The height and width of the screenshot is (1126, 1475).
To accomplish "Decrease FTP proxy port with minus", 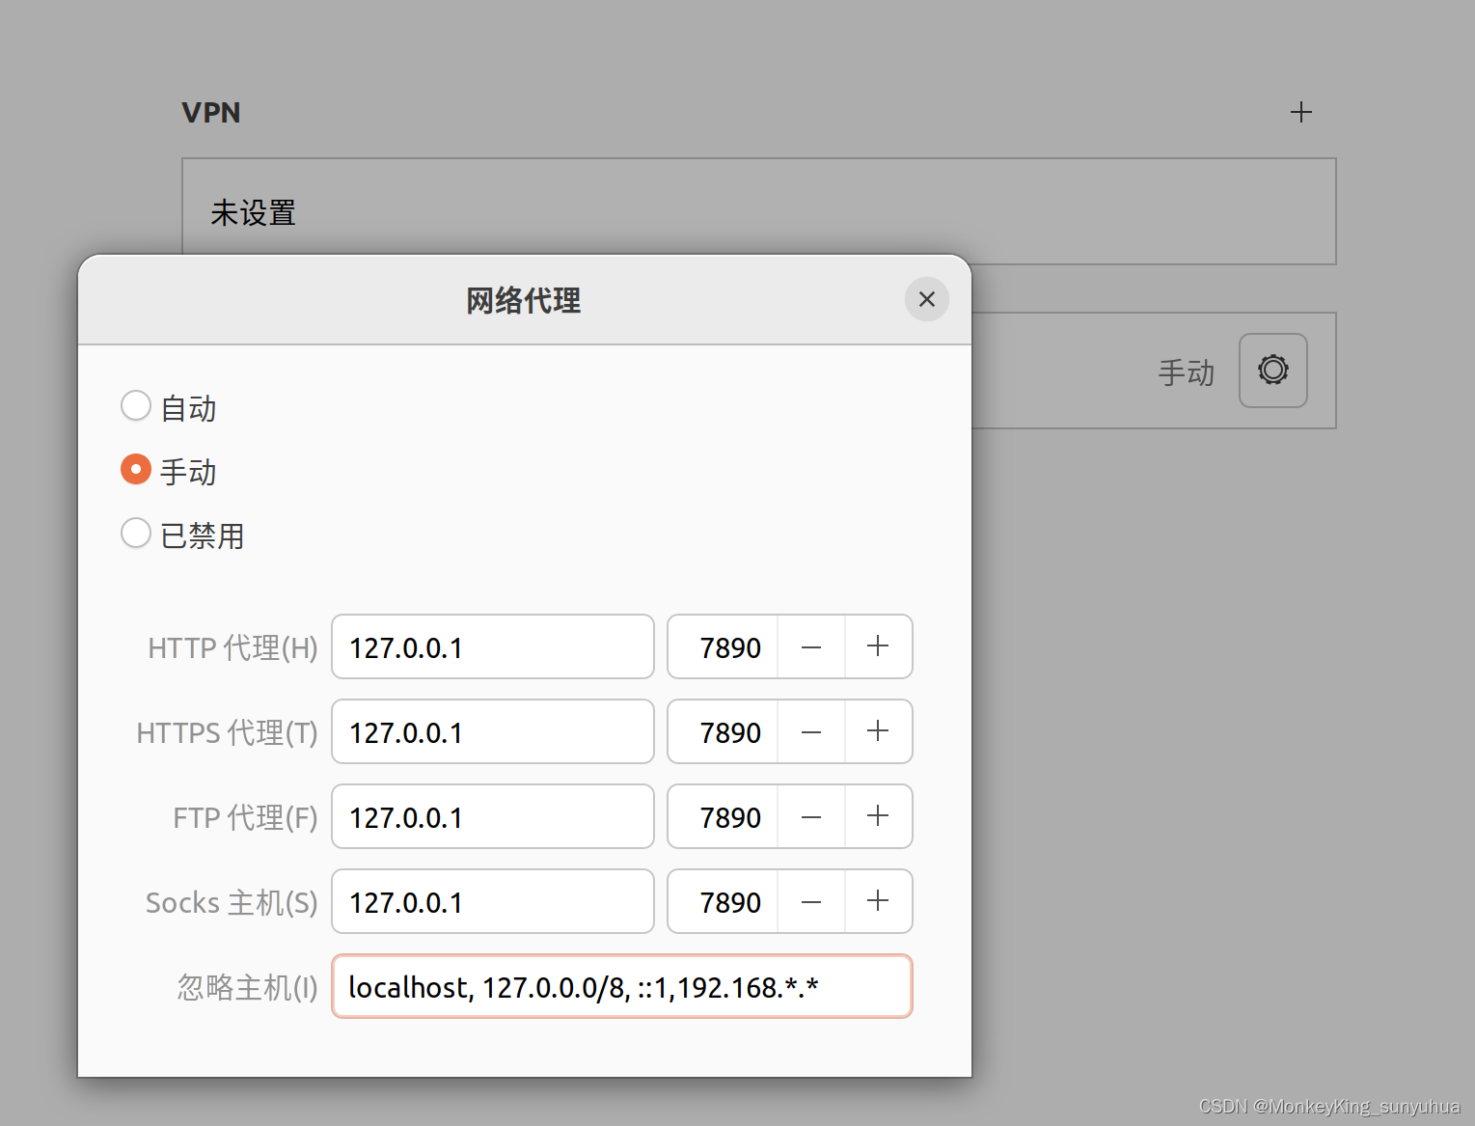I will [x=811, y=816].
